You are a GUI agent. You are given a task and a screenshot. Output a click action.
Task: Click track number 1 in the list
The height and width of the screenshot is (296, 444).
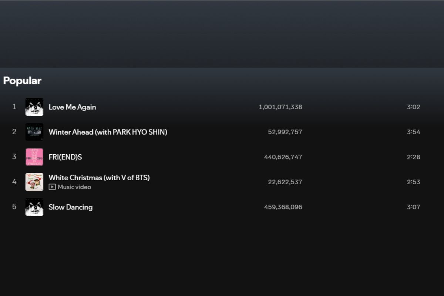[x=14, y=107]
